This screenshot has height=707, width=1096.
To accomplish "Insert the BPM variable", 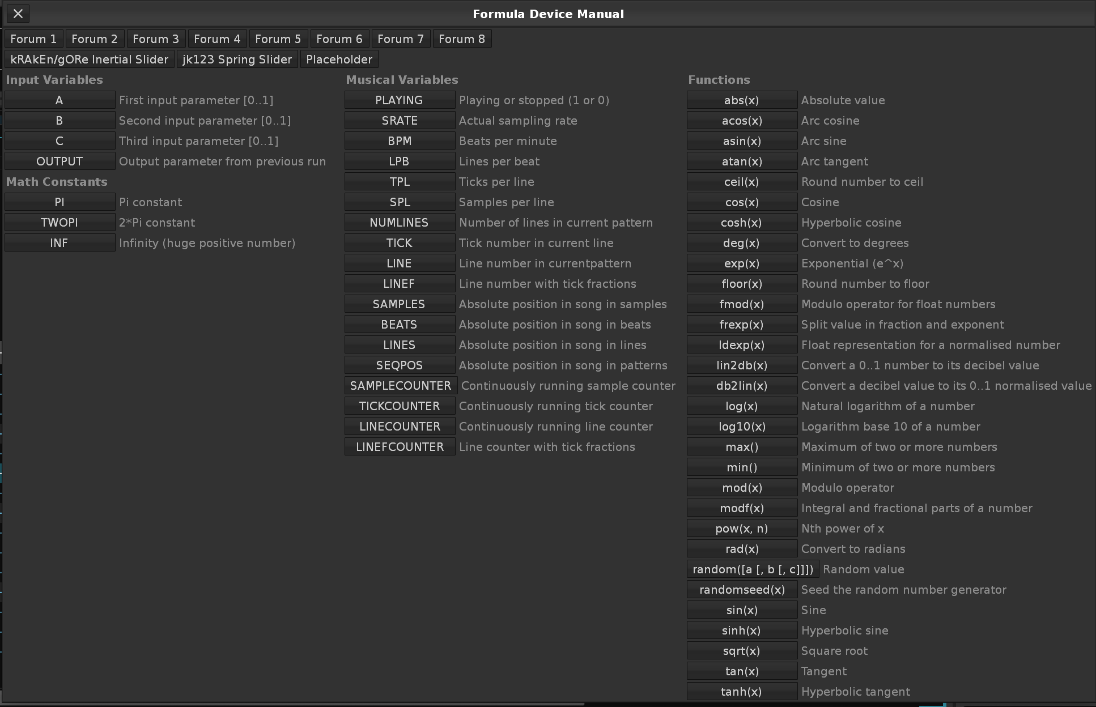I will click(x=400, y=141).
